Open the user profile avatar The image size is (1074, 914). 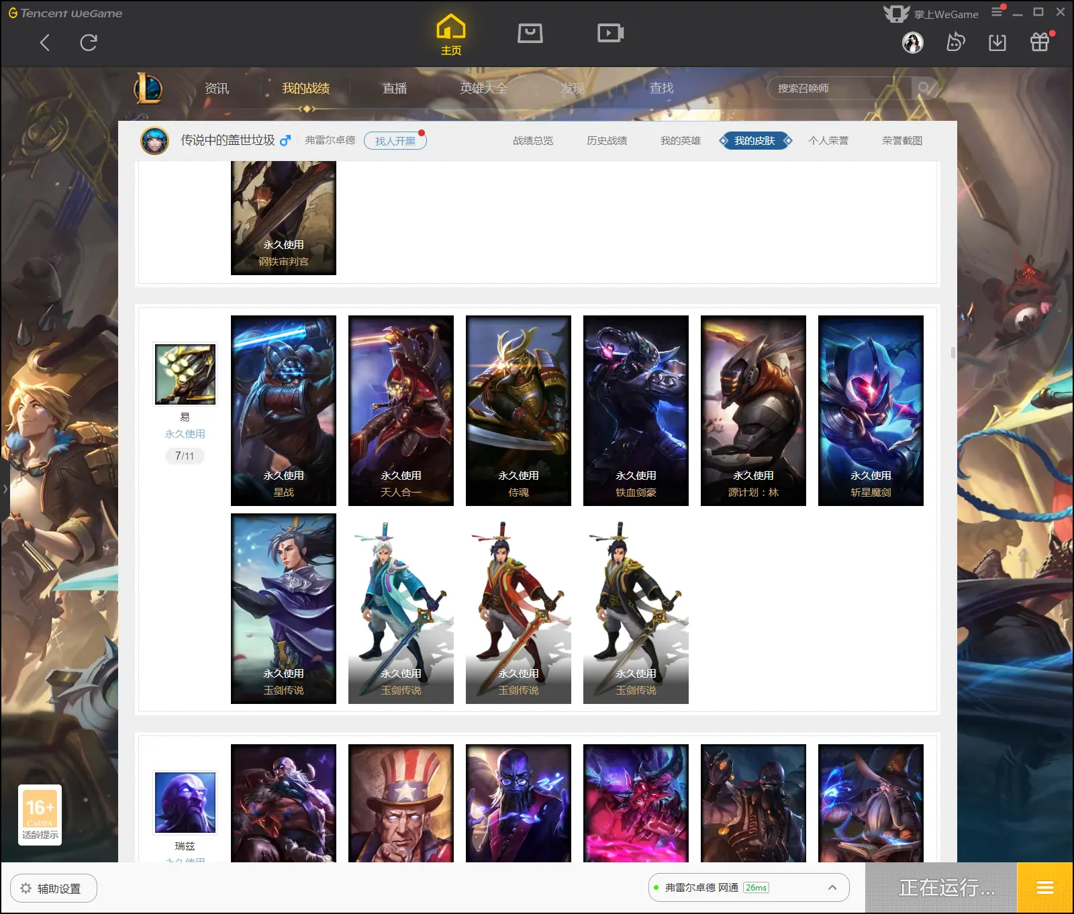tap(913, 43)
